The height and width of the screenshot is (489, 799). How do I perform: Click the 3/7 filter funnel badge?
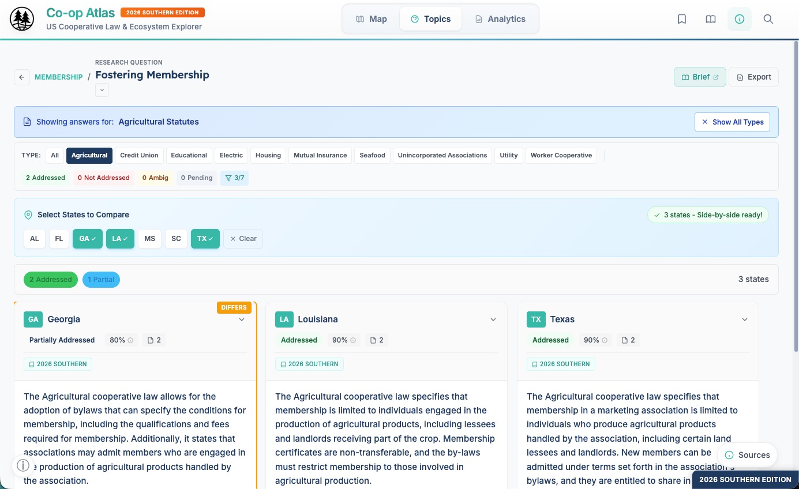click(x=234, y=178)
